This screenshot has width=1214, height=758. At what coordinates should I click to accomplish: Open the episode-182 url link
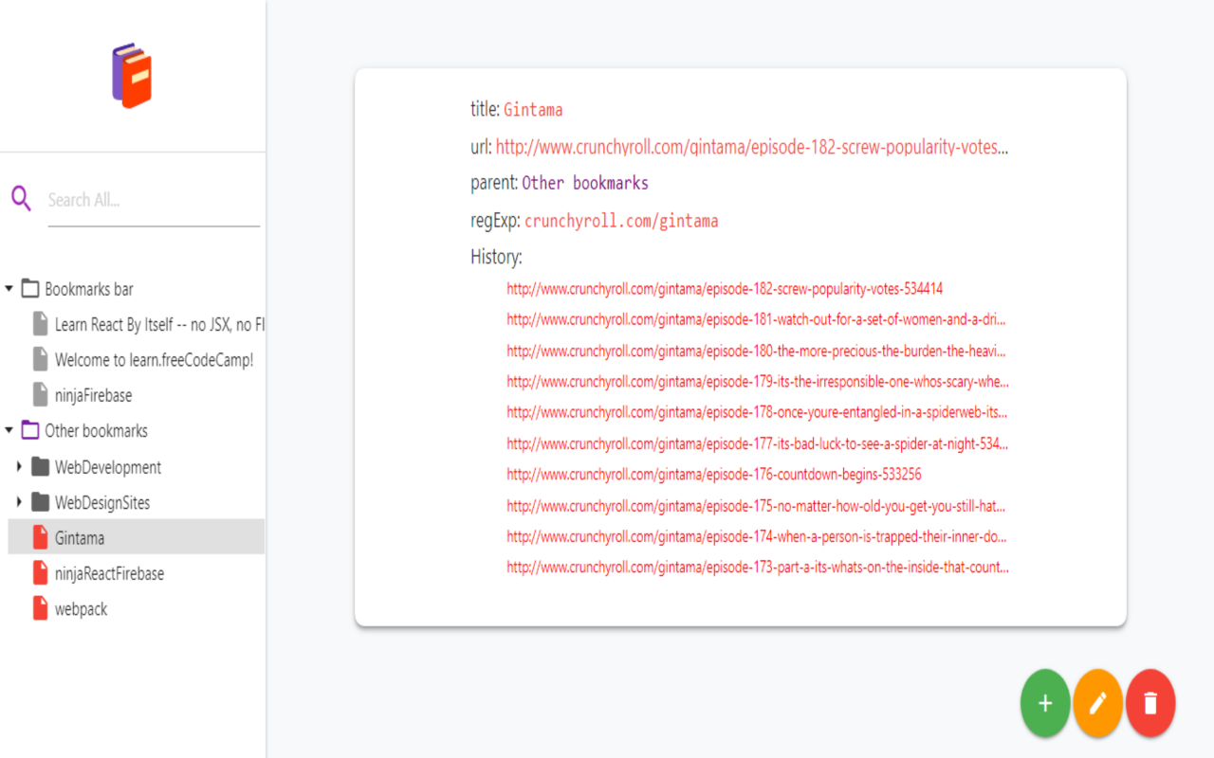(x=752, y=147)
